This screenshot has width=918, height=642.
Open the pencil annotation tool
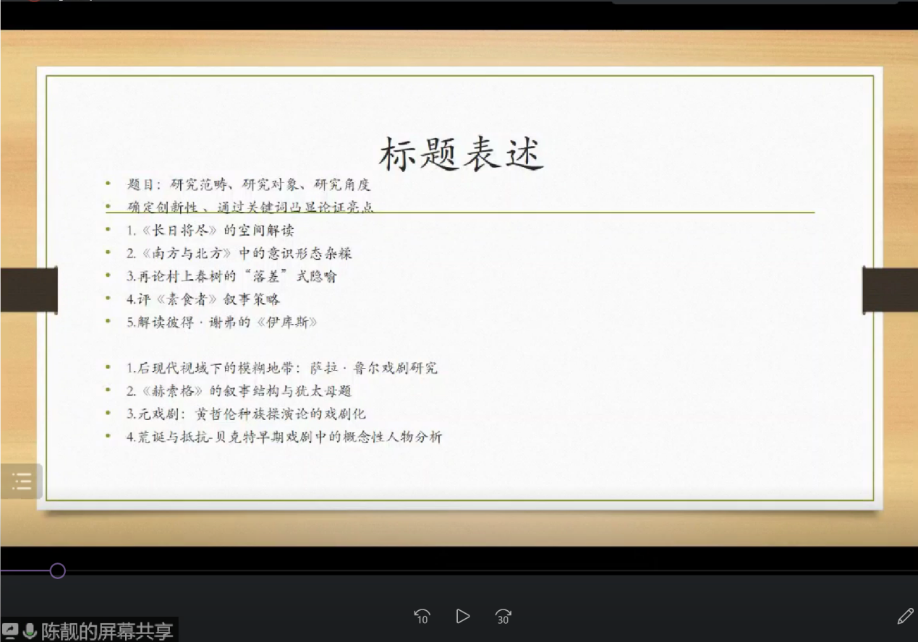[904, 616]
